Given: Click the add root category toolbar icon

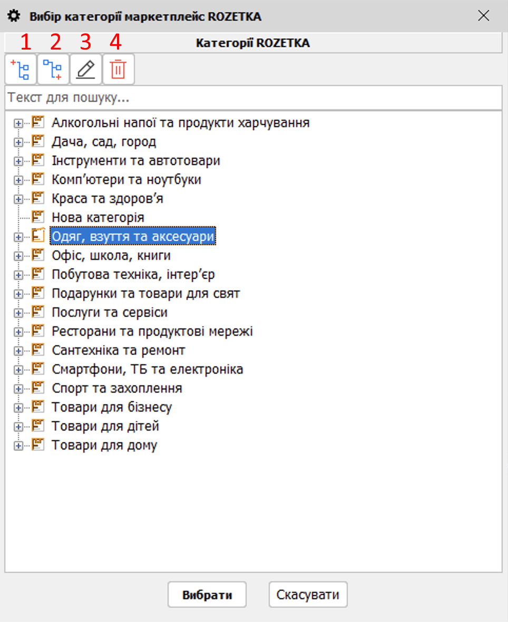Looking at the screenshot, I should (x=21, y=70).
